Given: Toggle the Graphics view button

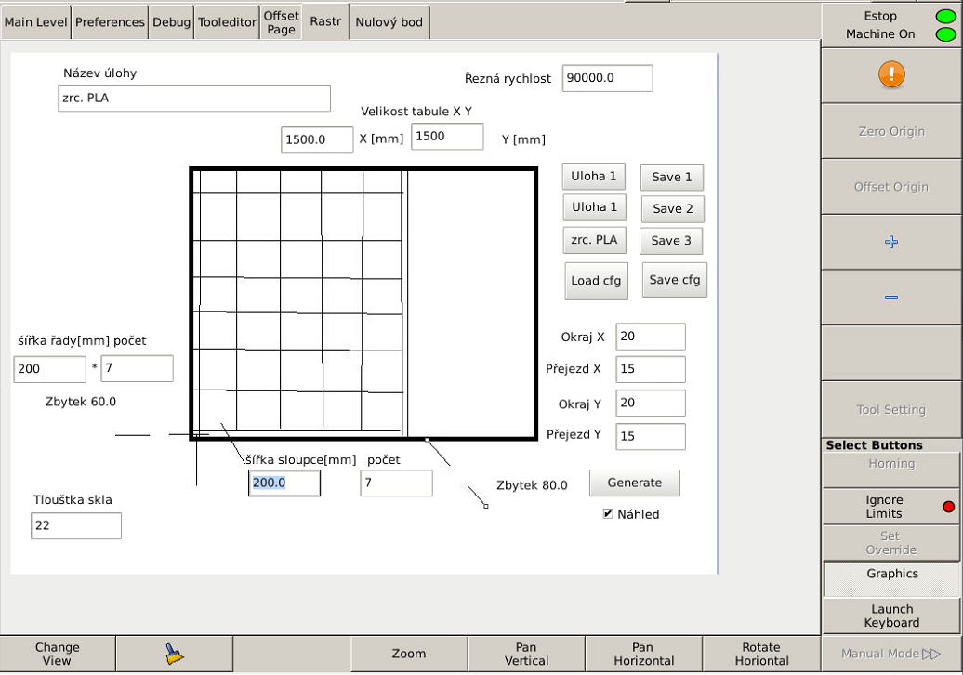Looking at the screenshot, I should click(890, 578).
